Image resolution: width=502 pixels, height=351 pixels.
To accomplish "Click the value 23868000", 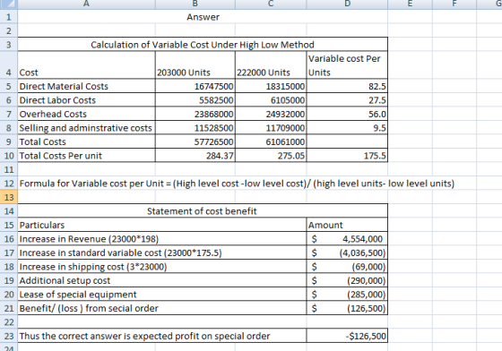I will [195, 114].
